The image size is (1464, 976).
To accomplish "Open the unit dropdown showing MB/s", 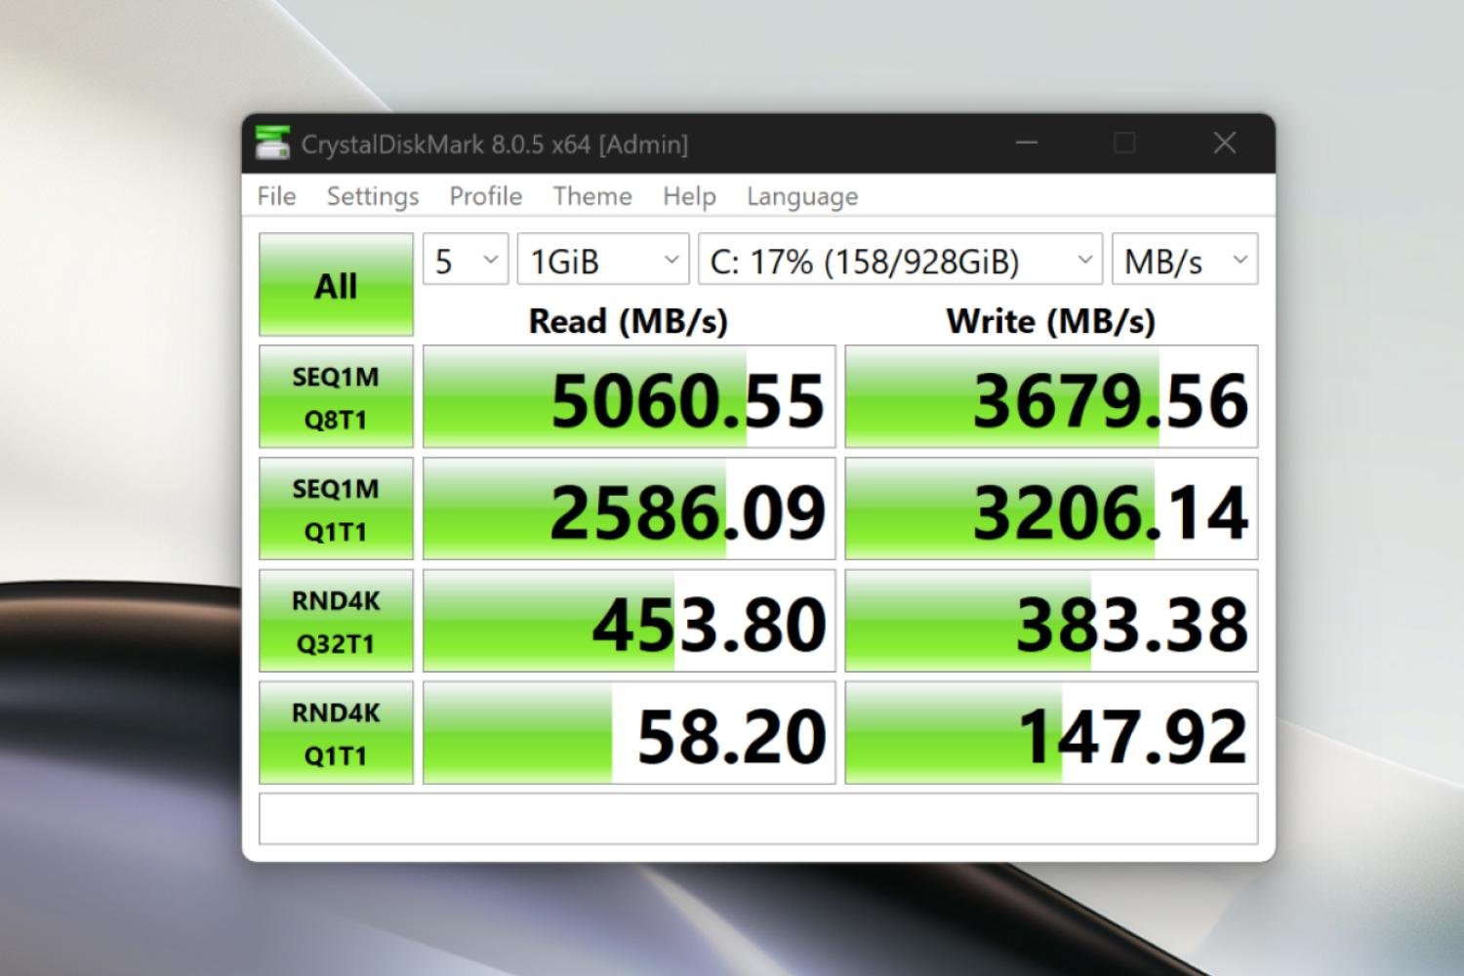I will [1185, 260].
